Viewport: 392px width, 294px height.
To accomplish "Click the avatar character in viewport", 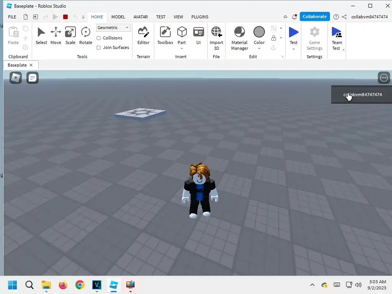I will point(199,191).
